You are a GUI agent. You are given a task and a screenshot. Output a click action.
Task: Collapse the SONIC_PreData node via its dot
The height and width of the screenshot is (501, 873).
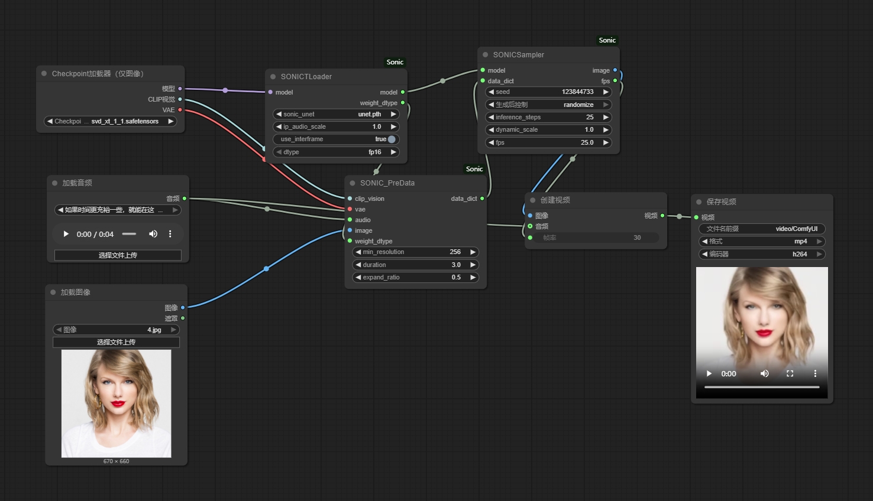point(353,183)
